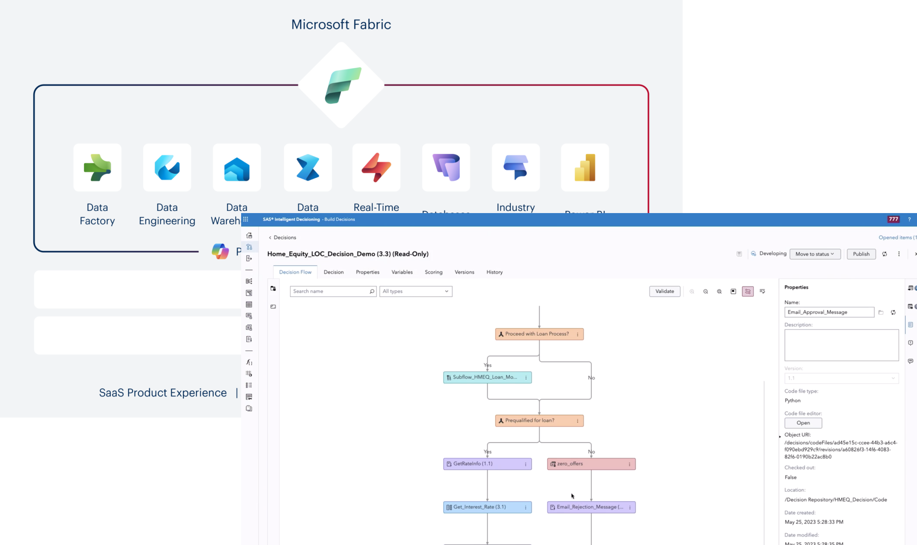Toggle the highlighted flow layout icon
This screenshot has width=917, height=545.
748,292
